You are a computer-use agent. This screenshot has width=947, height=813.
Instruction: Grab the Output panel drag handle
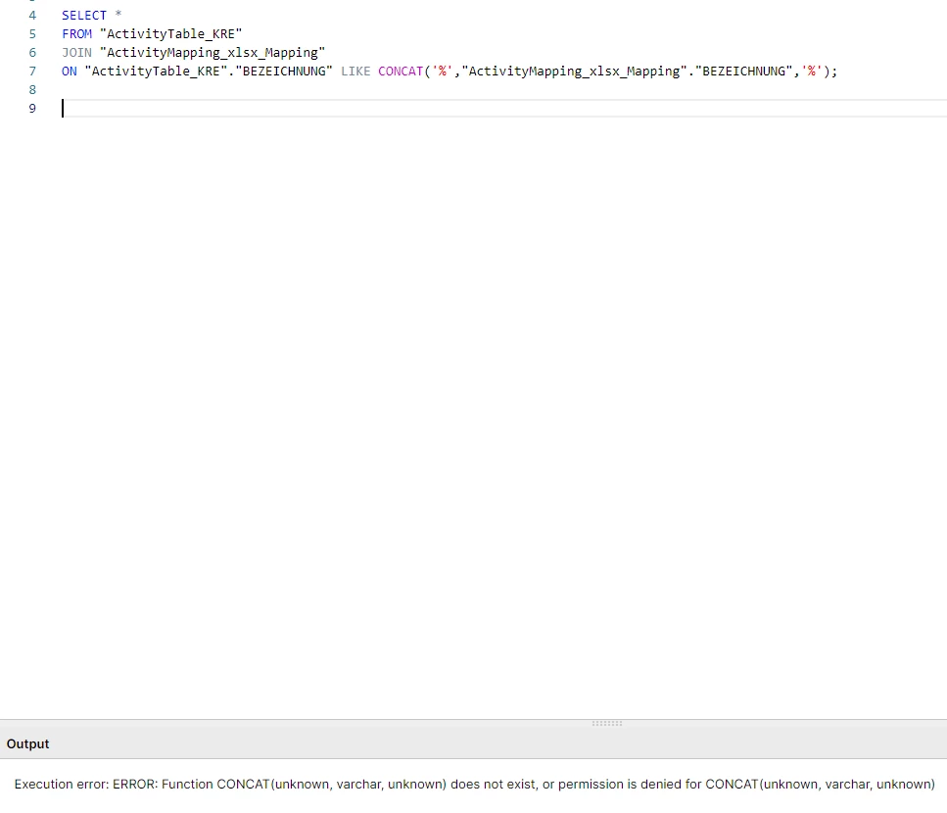pos(607,723)
